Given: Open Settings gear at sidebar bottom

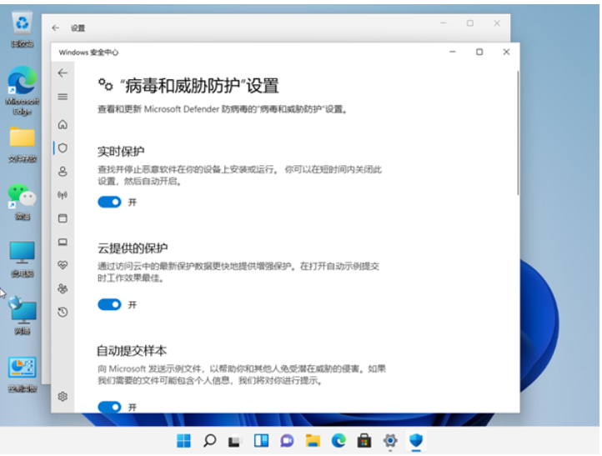Looking at the screenshot, I should 63,397.
